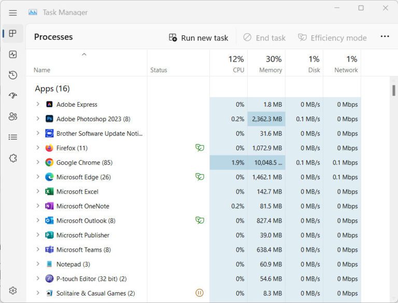398x303 pixels.
Task: Open the Performance page in sidebar
Action: pos(13,54)
